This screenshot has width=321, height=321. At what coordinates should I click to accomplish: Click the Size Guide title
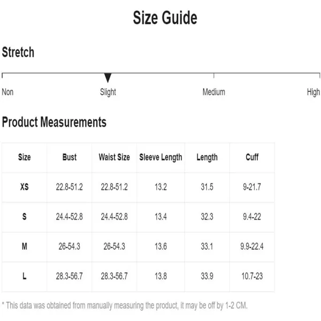(x=165, y=18)
